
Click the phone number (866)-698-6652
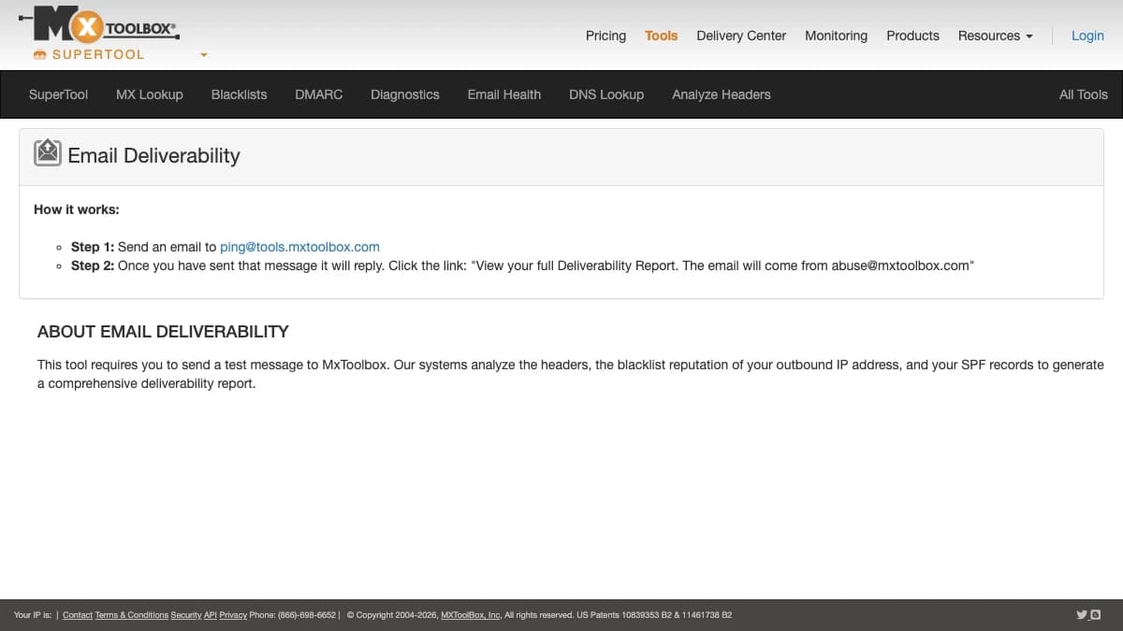[x=307, y=615]
